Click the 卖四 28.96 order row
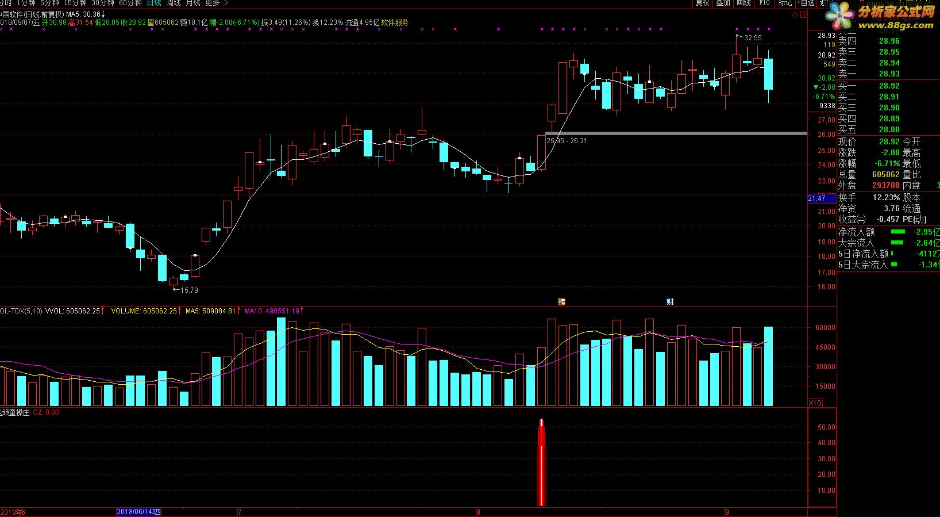The image size is (940, 517). [888, 41]
